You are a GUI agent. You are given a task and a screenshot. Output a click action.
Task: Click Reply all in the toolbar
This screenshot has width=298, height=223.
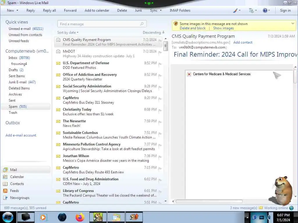click(x=49, y=11)
